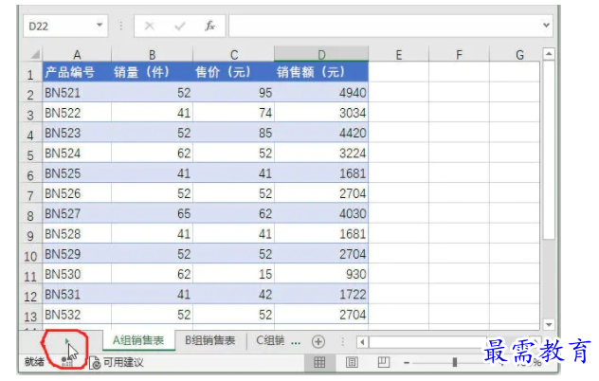Select column E header
This screenshot has width=599, height=381.
click(398, 55)
